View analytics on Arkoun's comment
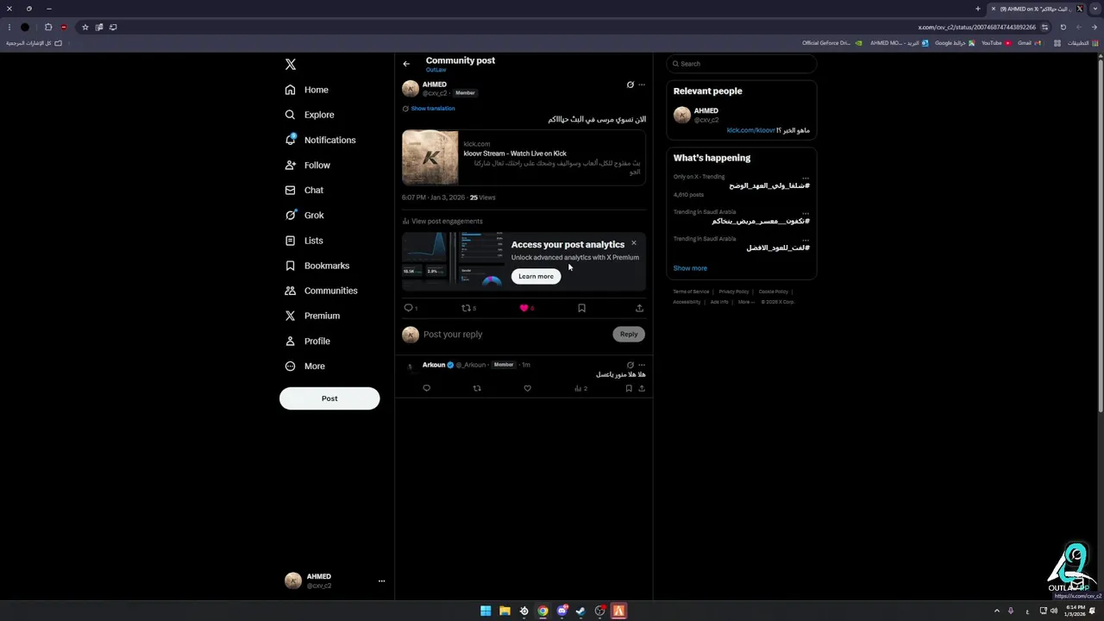1104x621 pixels. point(580,388)
